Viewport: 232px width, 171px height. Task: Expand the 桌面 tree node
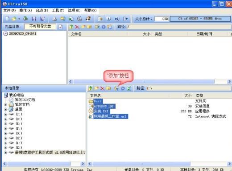(6, 109)
